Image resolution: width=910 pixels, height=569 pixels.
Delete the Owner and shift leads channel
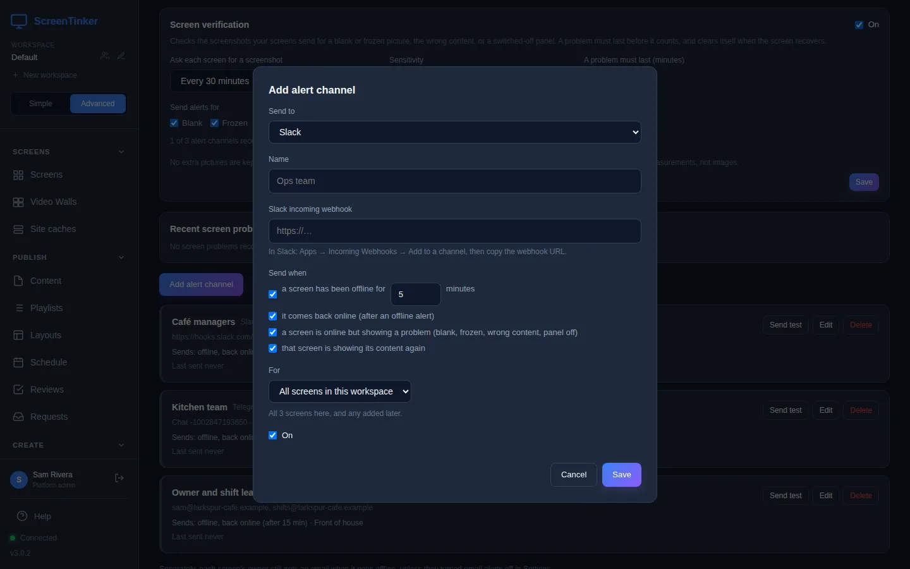coord(861,496)
